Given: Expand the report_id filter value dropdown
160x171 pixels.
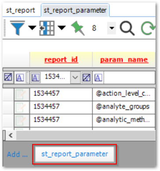Looking at the screenshot, I should [75, 78].
